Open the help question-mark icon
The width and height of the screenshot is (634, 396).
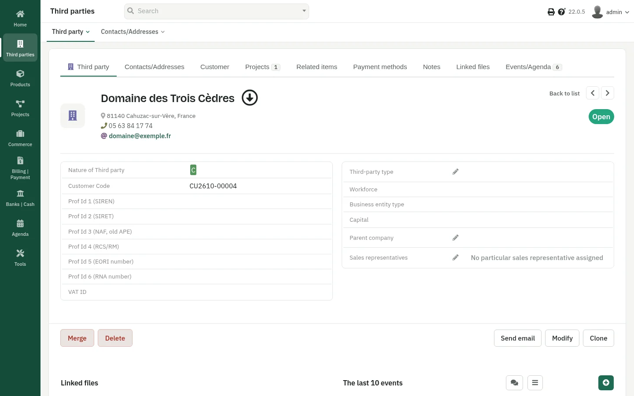pos(561,12)
